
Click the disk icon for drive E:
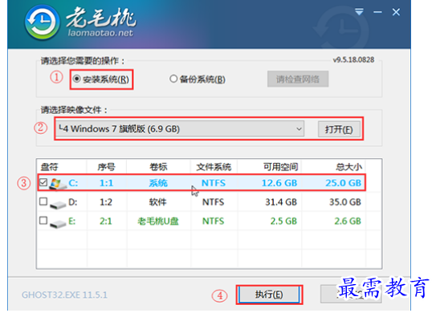point(58,223)
